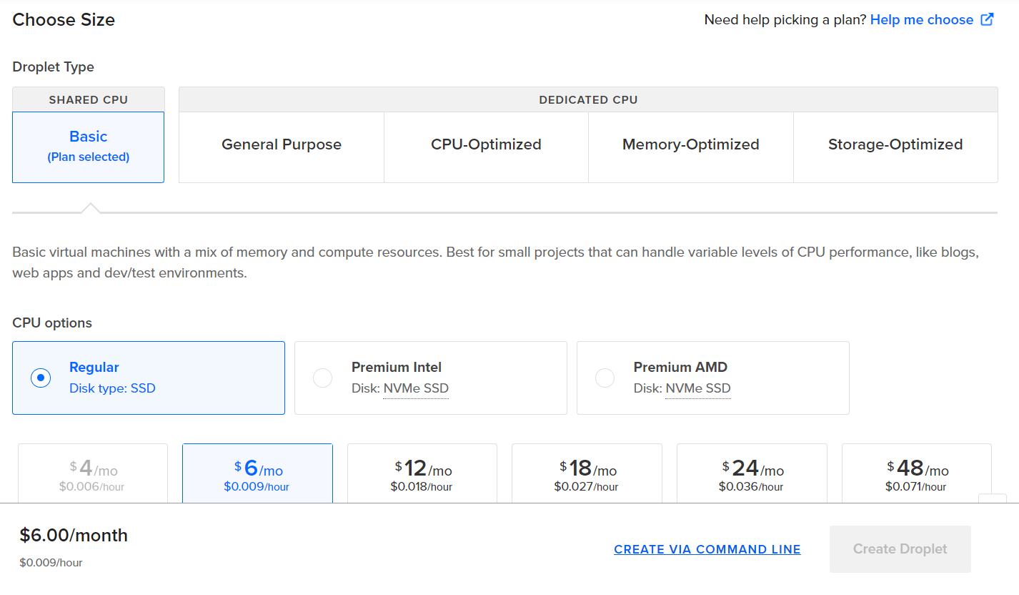
Task: Pick the $48/mo size plan
Action: [916, 473]
